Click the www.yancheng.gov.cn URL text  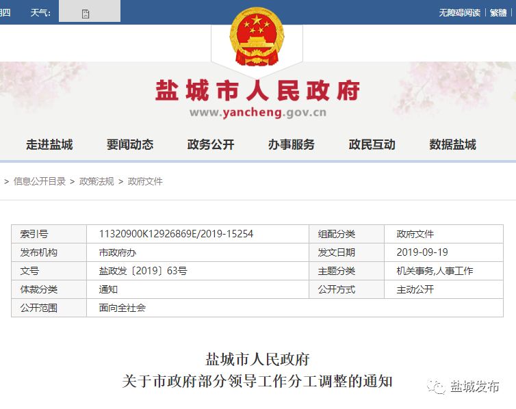[258, 112]
